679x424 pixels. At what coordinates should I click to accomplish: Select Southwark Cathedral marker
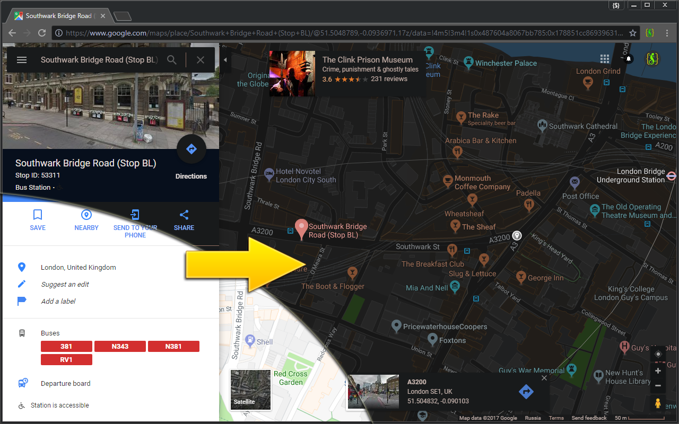[542, 126]
